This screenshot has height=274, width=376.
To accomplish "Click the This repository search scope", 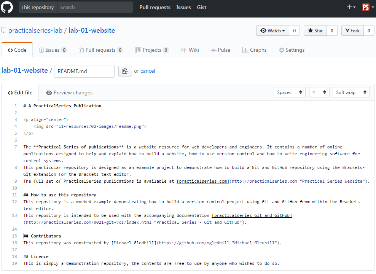I will click(x=38, y=8).
